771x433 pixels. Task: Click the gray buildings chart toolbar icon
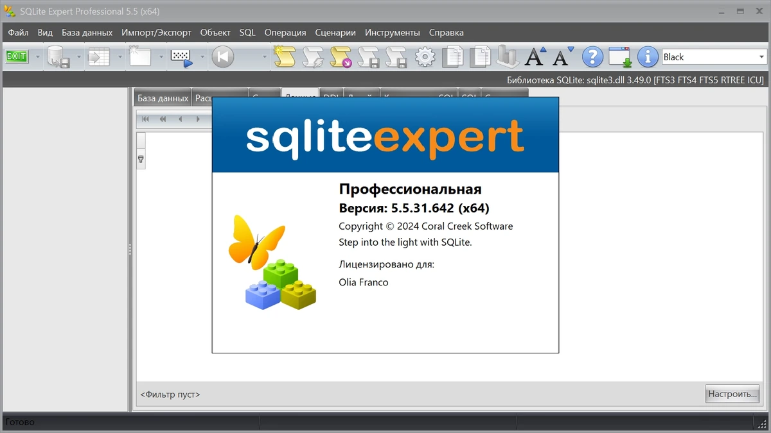point(508,56)
